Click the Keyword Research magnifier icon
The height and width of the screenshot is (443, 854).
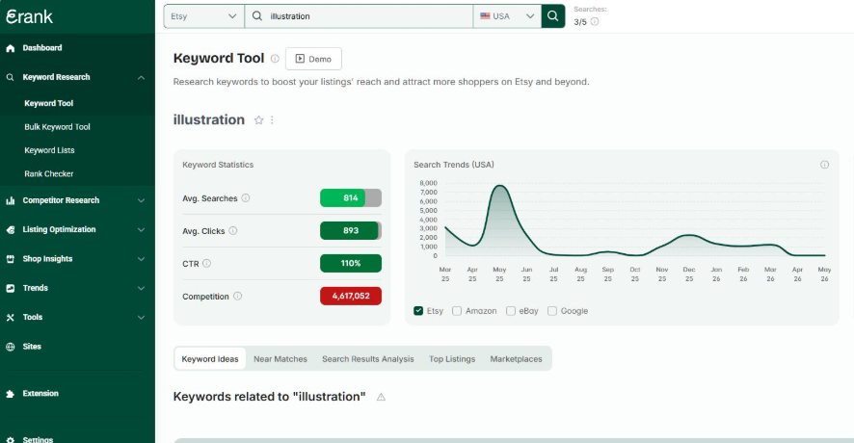point(10,77)
